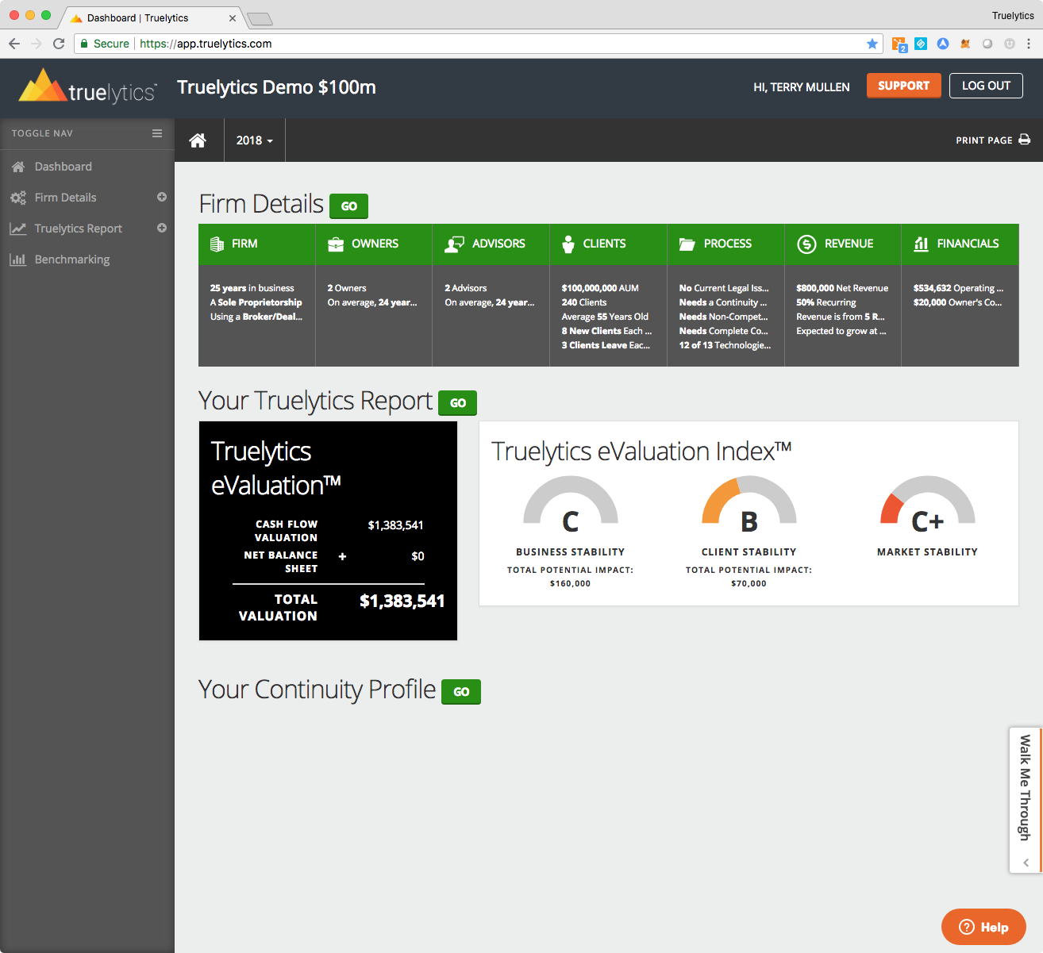1043x953 pixels.
Task: Click the Firm Details gears icon
Action: click(x=18, y=198)
